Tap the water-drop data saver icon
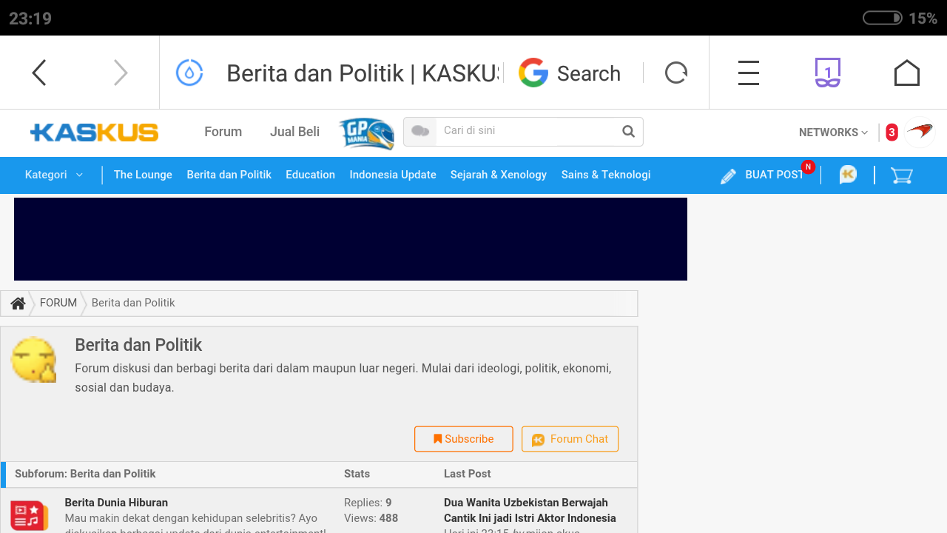This screenshot has width=947, height=533. pos(189,73)
